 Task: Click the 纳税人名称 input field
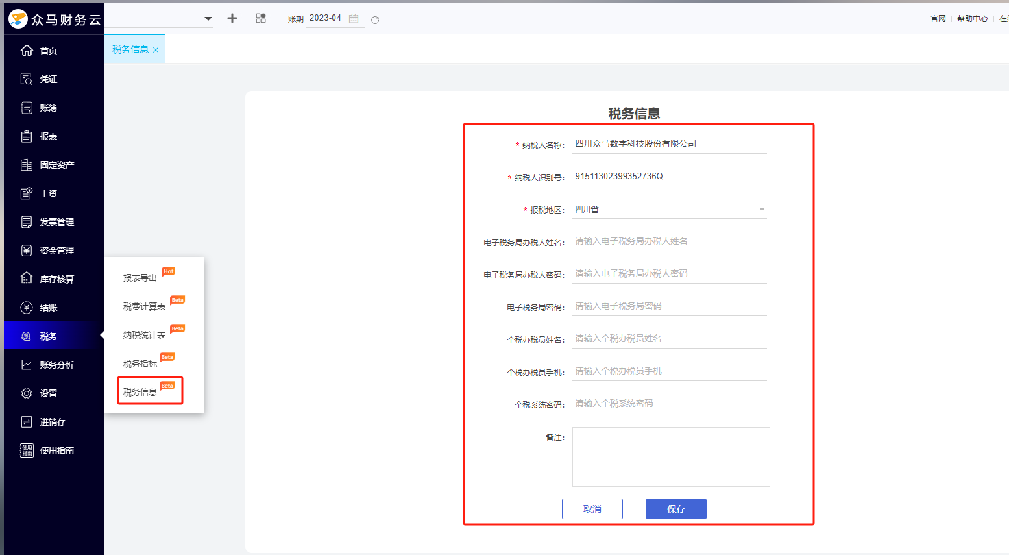(x=670, y=144)
